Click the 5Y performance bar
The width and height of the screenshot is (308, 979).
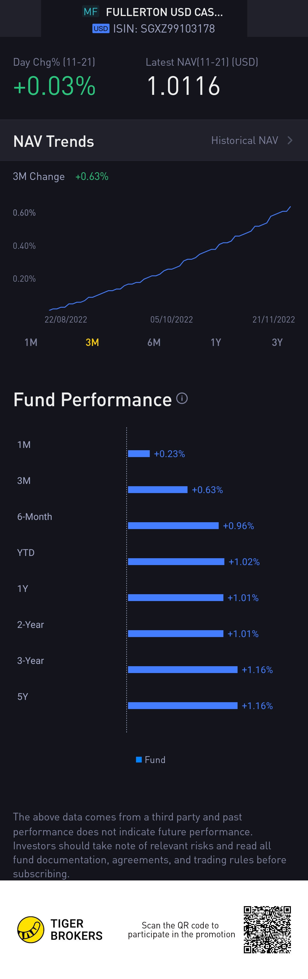(x=183, y=706)
